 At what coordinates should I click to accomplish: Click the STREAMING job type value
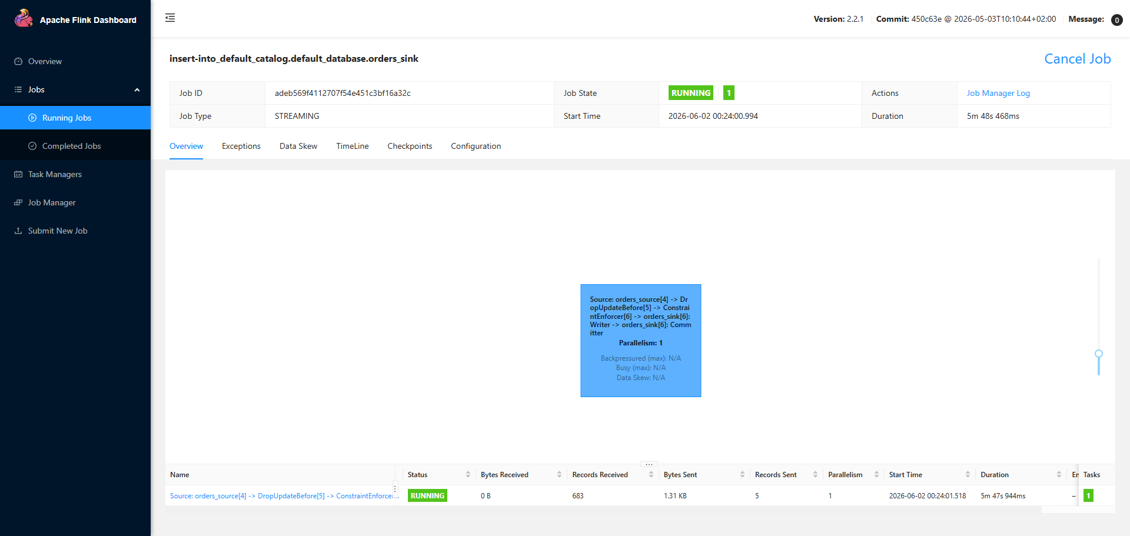pyautogui.click(x=297, y=116)
